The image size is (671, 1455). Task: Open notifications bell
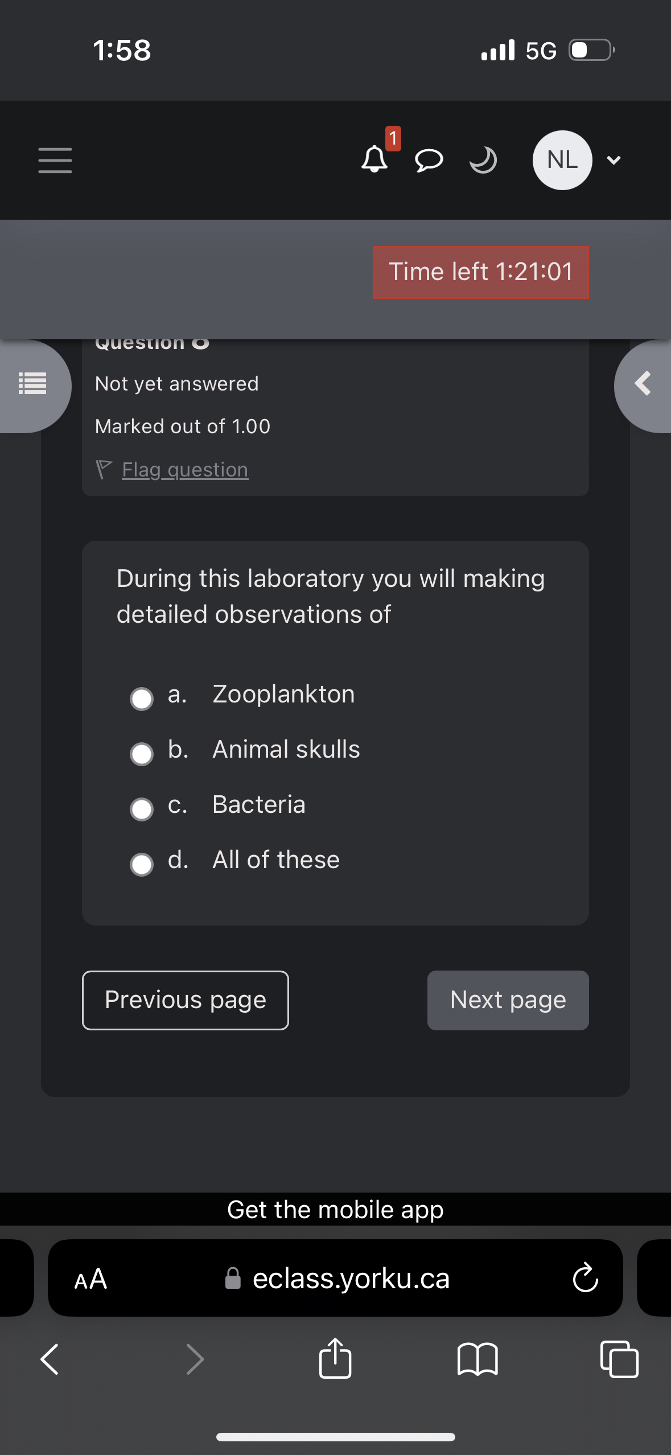374,159
